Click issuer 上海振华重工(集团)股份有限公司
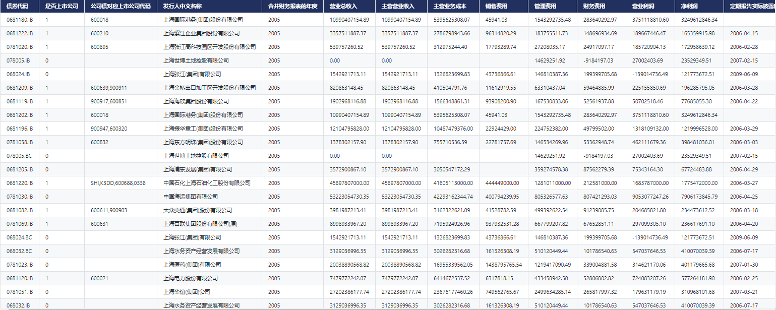This screenshot has width=776, height=310. (203, 129)
